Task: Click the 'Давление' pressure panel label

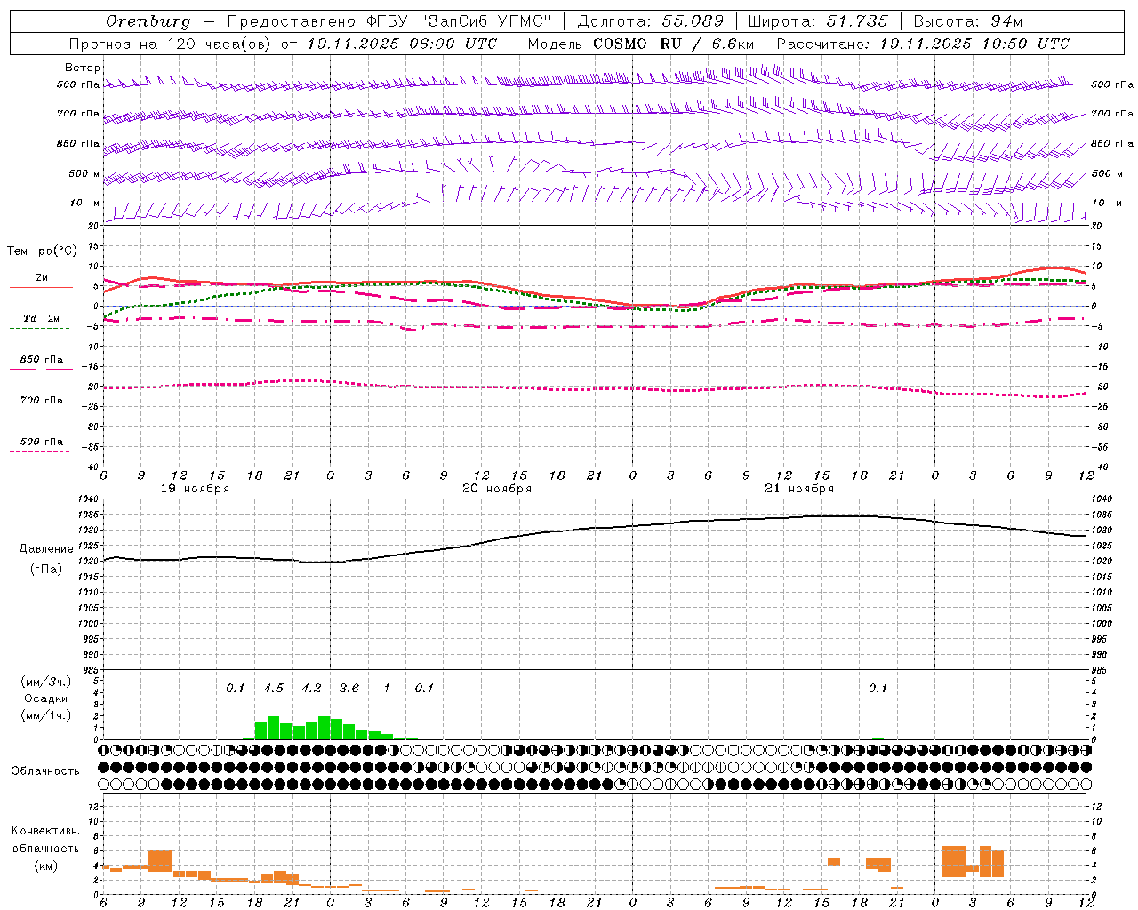Action: click(x=46, y=549)
